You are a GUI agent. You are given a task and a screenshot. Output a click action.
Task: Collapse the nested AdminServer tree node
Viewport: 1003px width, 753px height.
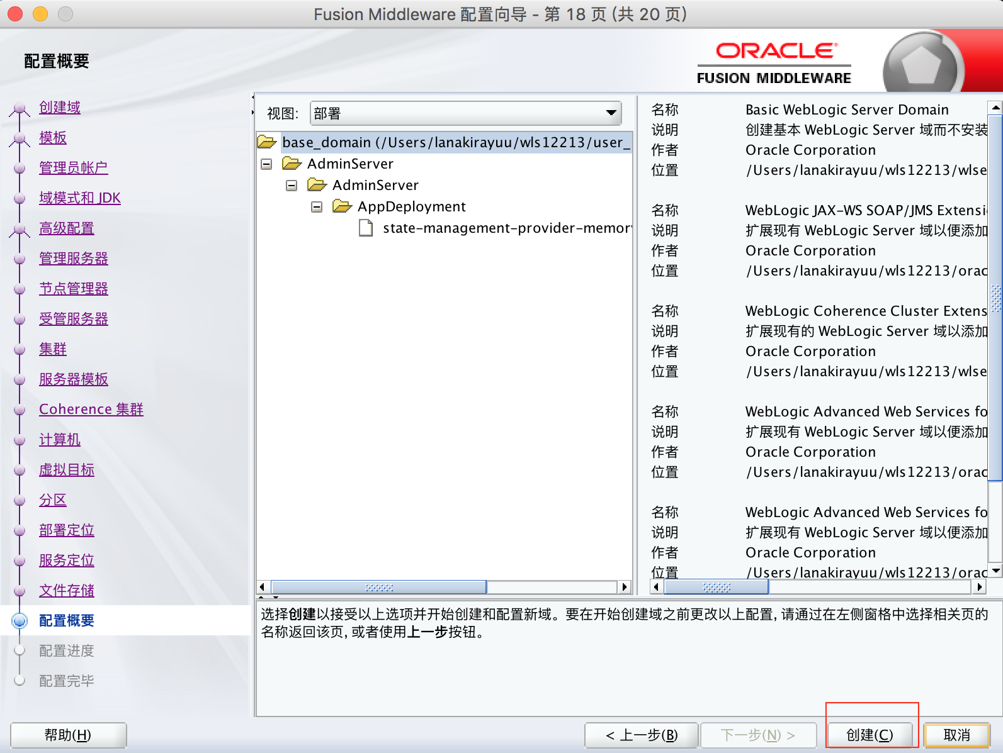[x=292, y=186]
